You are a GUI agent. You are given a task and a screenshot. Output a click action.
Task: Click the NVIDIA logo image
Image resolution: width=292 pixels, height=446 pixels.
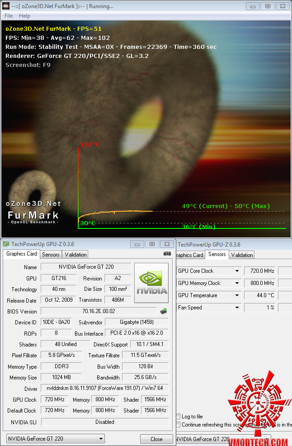[151, 283]
